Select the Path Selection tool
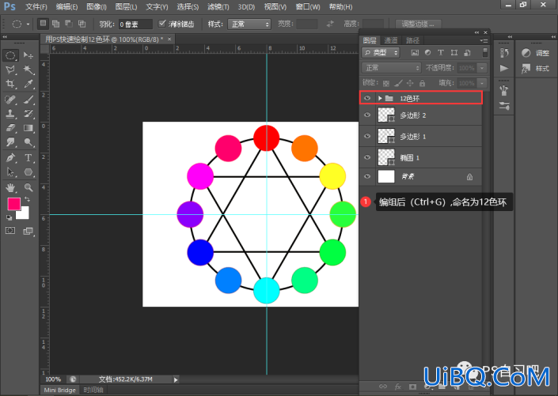558x396 pixels. tap(10, 172)
